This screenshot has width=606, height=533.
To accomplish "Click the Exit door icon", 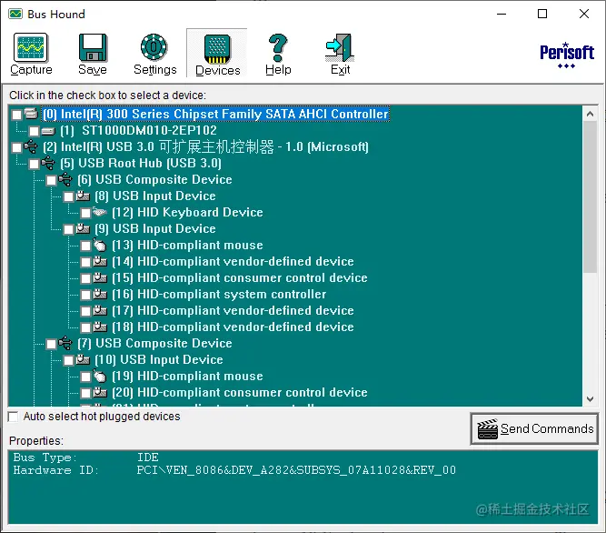I will 340,47.
